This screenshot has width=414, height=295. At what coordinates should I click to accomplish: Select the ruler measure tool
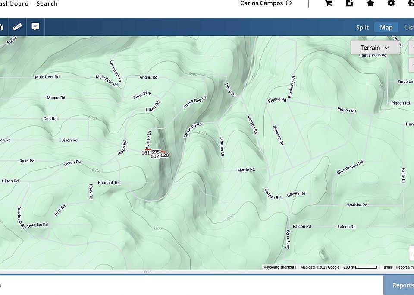17,27
